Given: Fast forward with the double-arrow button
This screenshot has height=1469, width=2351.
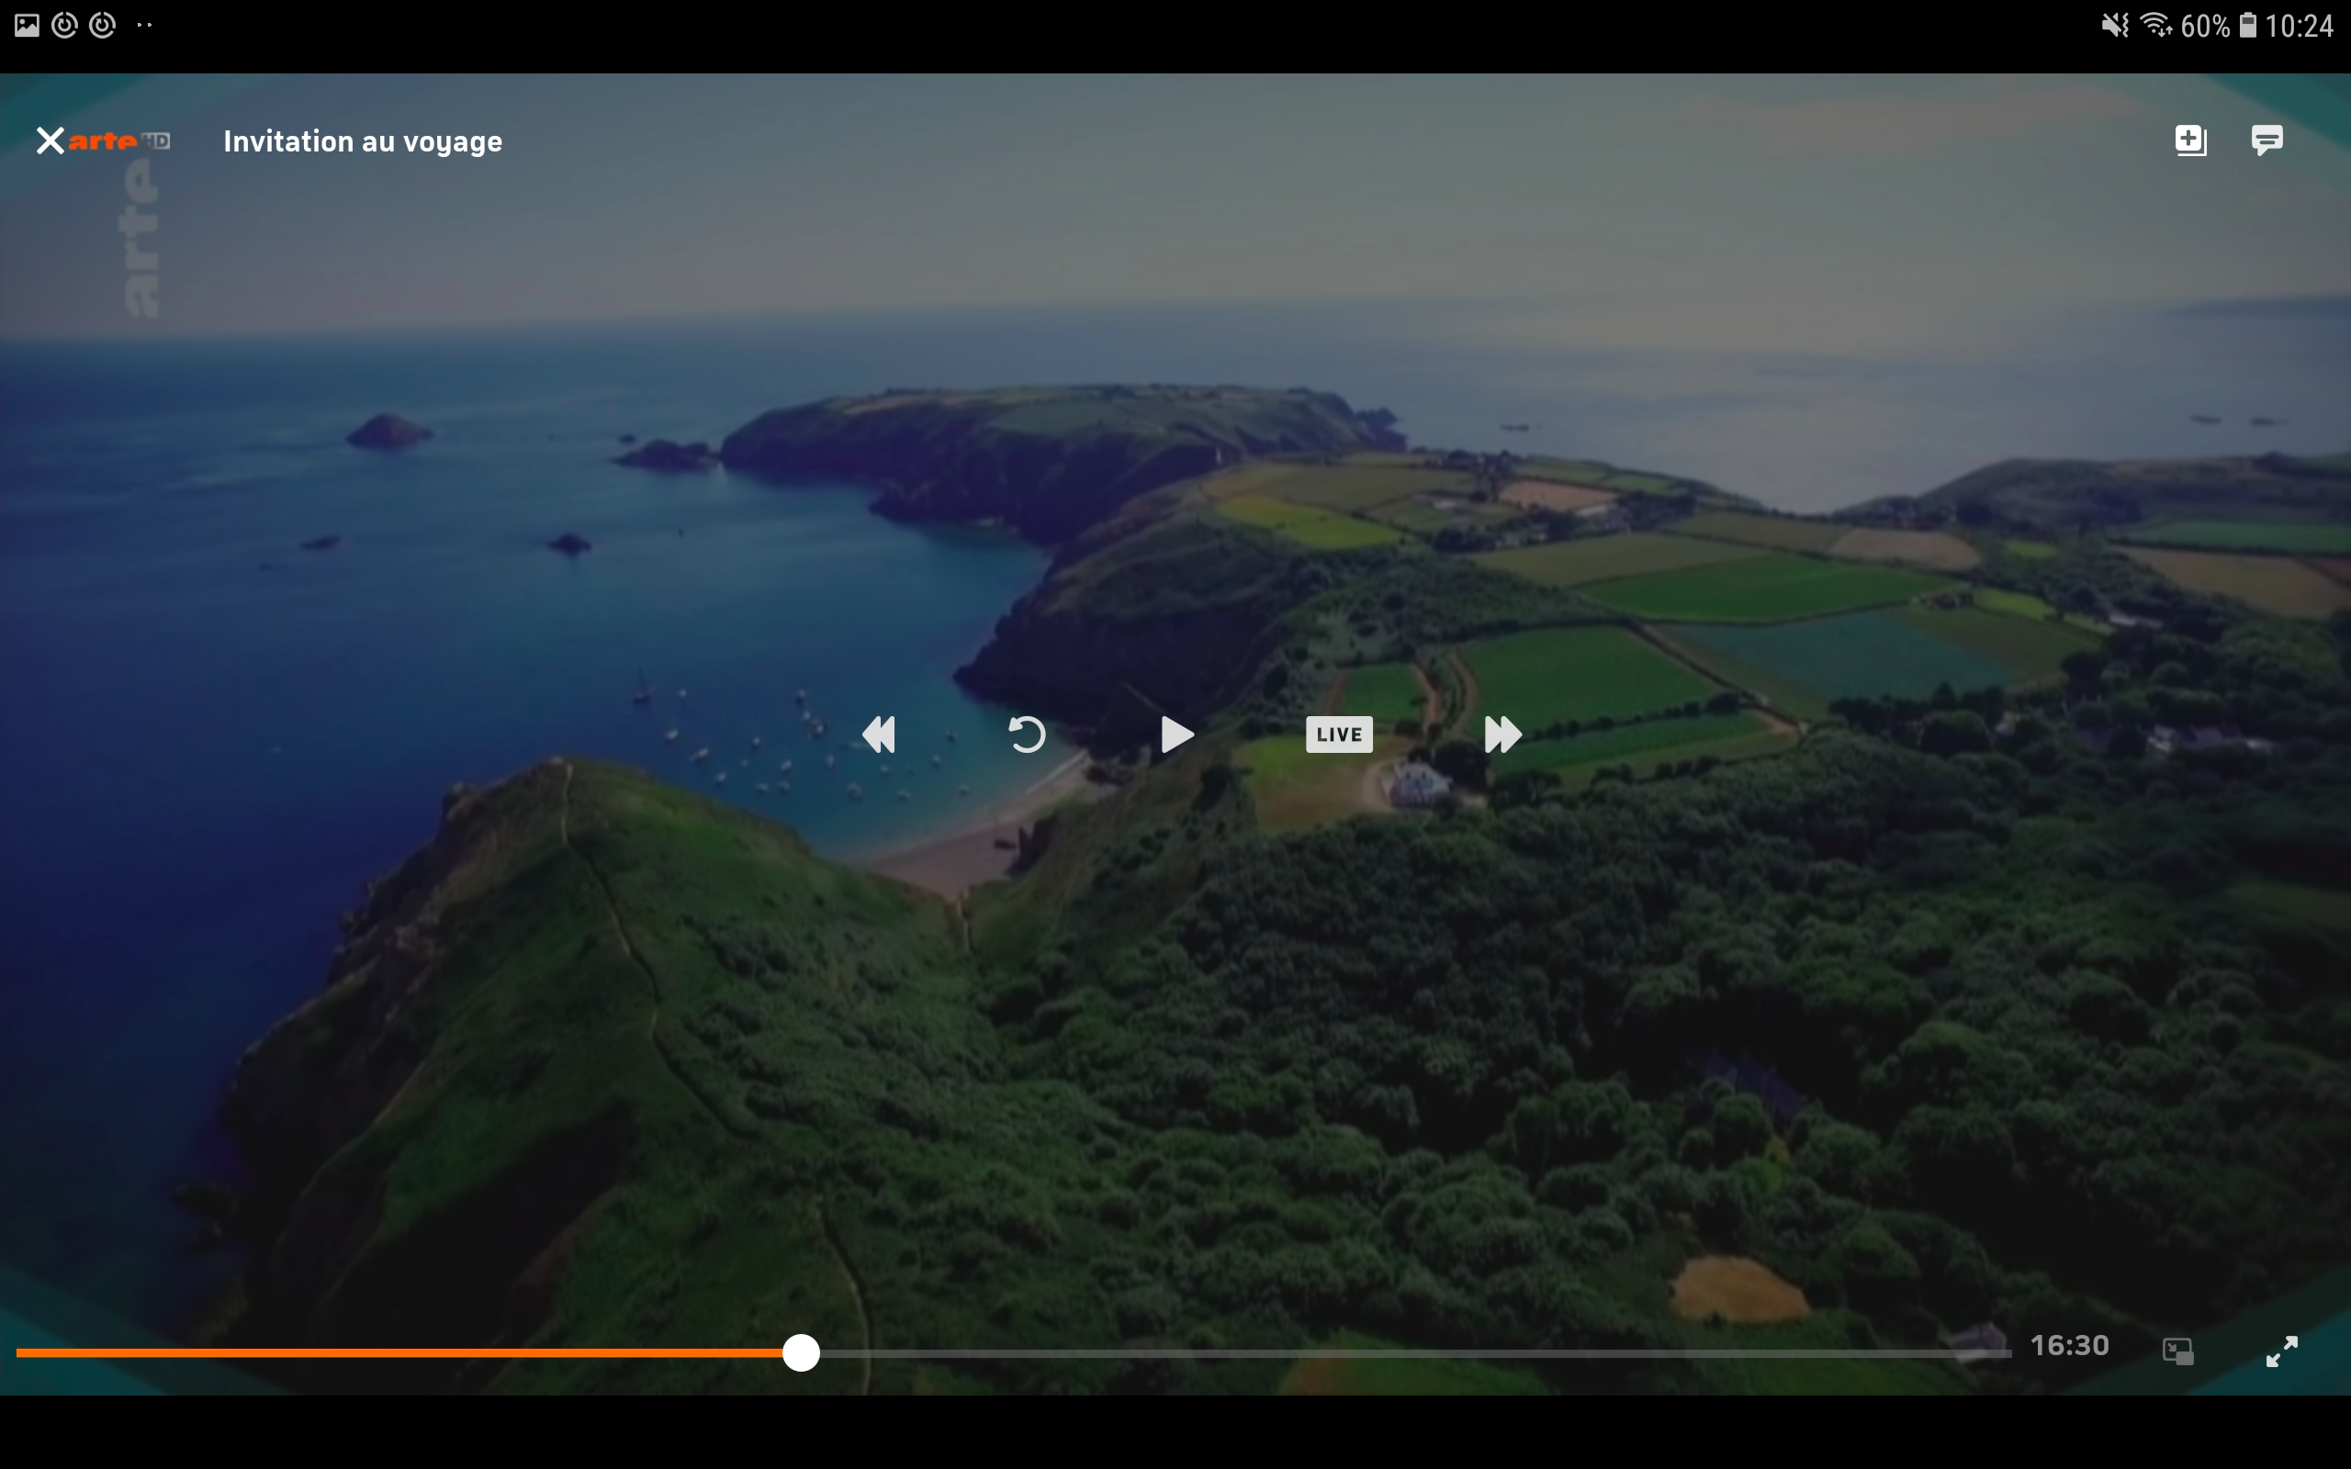Looking at the screenshot, I should 1502,734.
